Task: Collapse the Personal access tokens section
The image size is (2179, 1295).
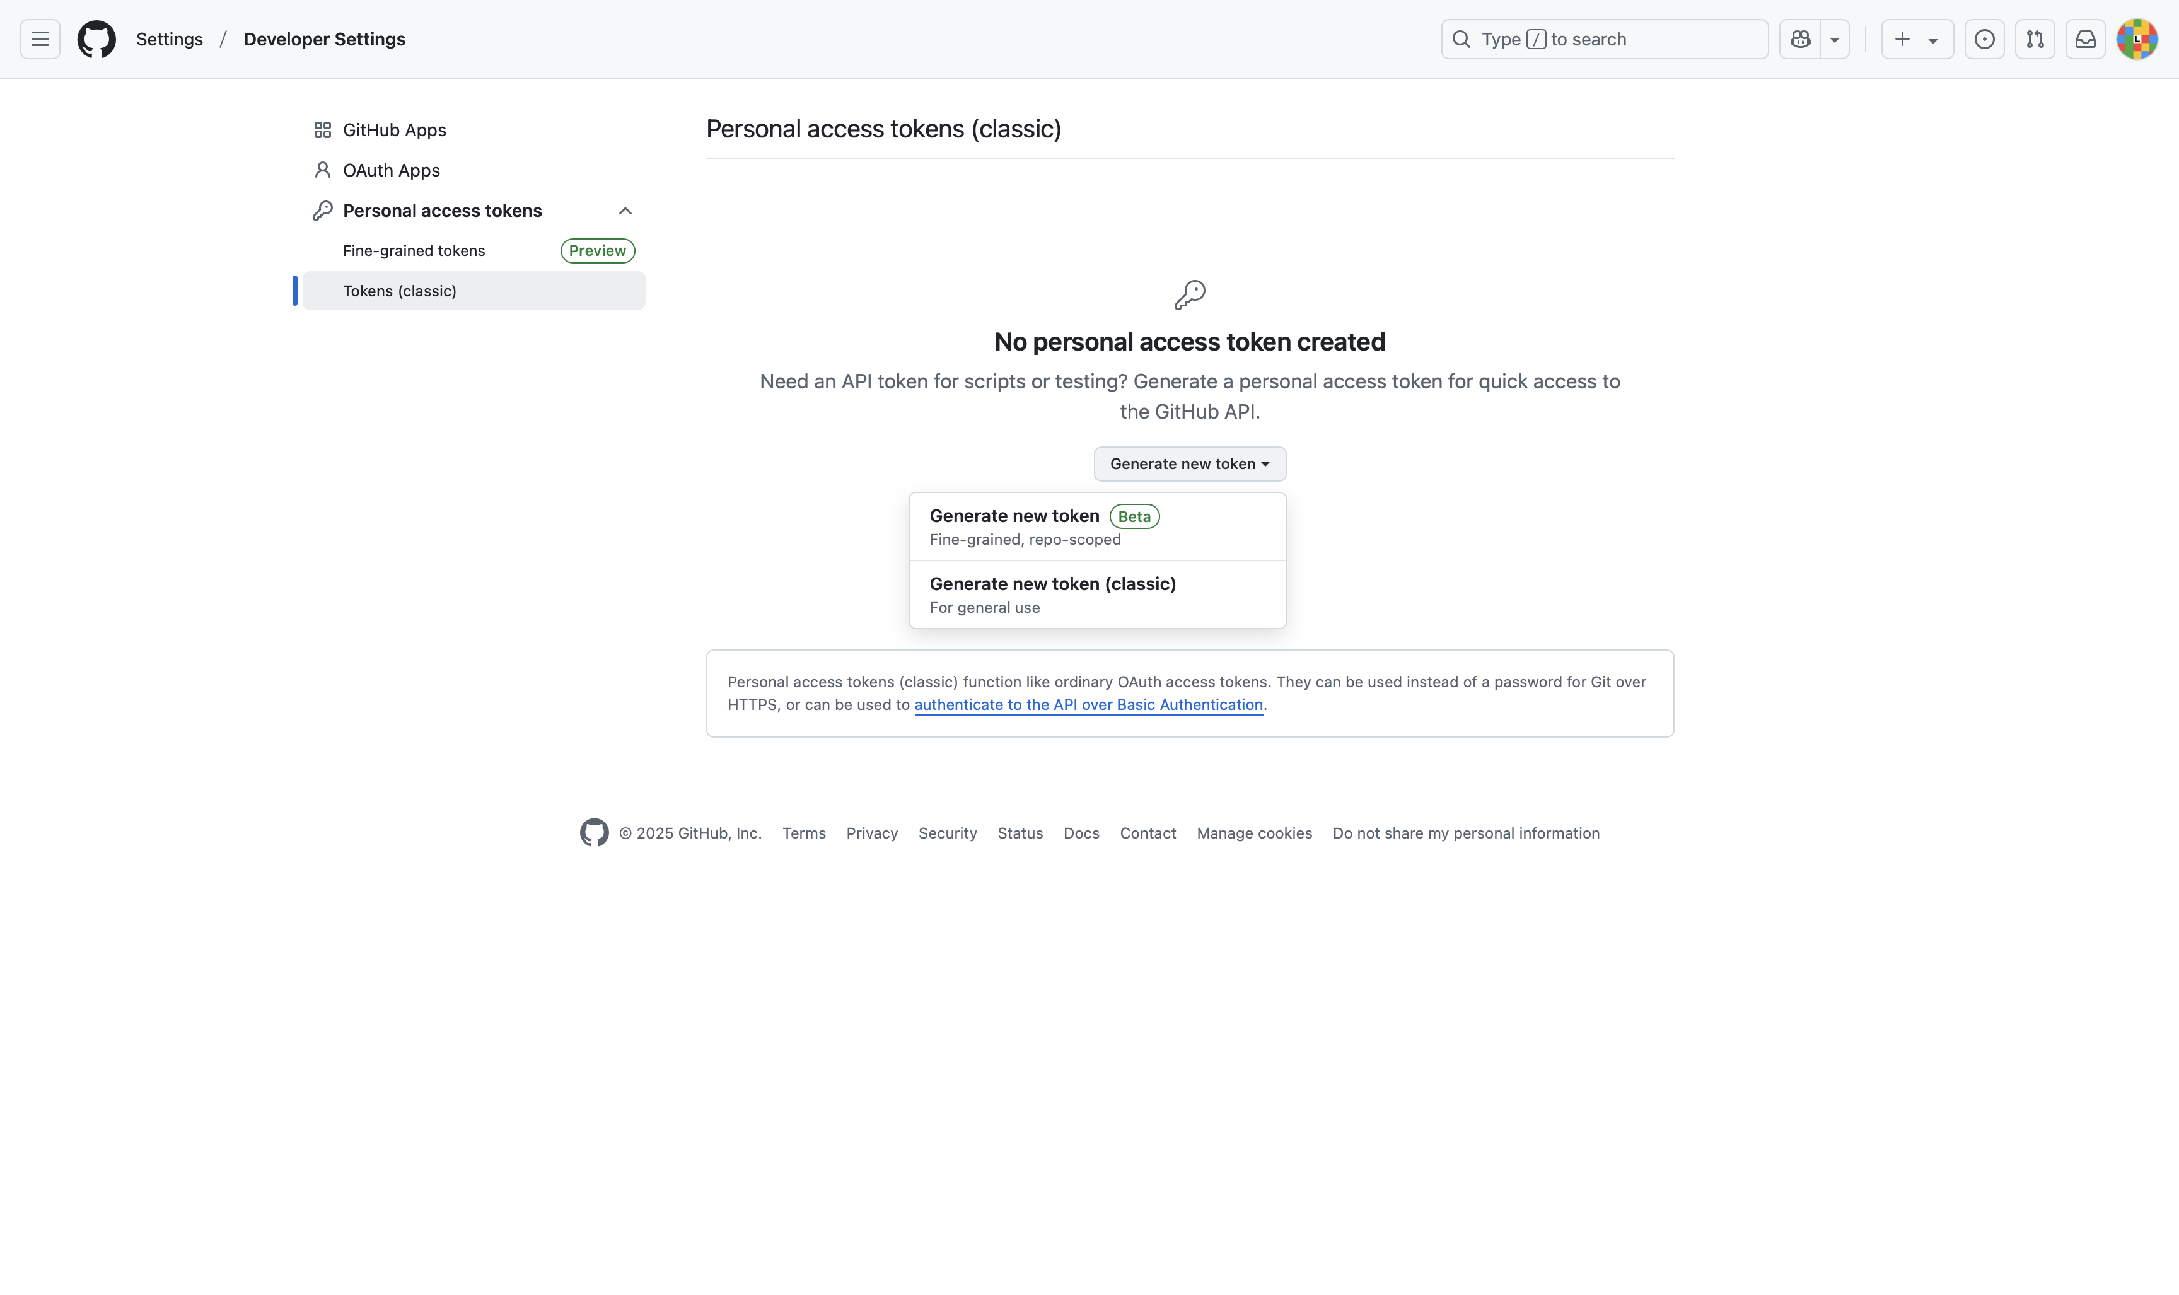Action: click(625, 211)
